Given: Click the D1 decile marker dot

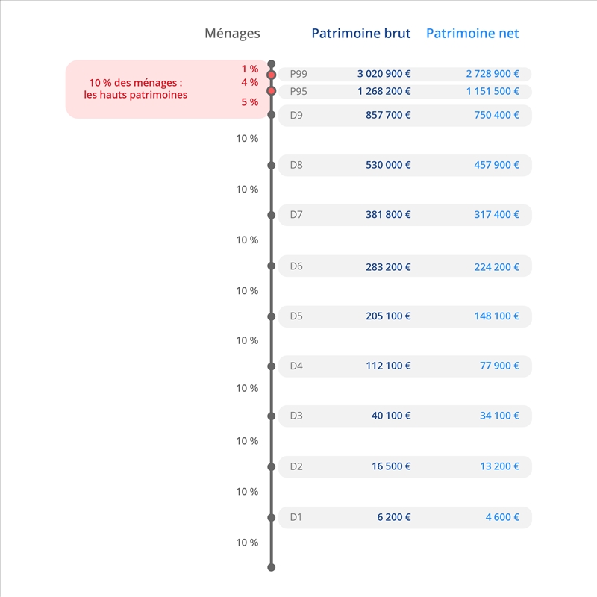Looking at the screenshot, I should (272, 517).
